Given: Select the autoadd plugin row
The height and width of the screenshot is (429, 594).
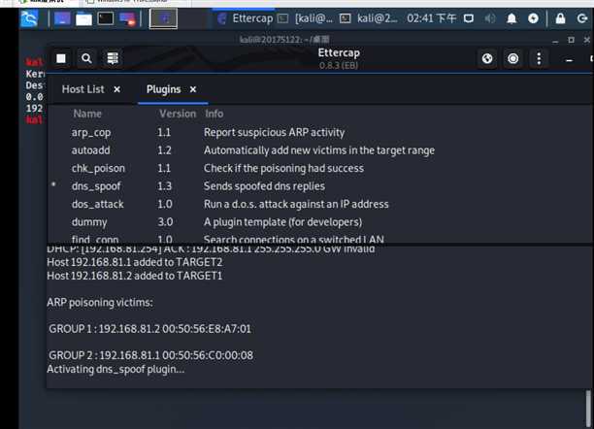Looking at the screenshot, I should pyautogui.click(x=319, y=150).
